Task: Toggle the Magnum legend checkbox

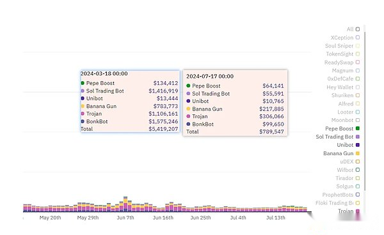Action: 358,70
